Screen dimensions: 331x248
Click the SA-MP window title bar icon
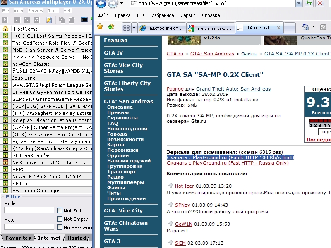tap(4, 2)
